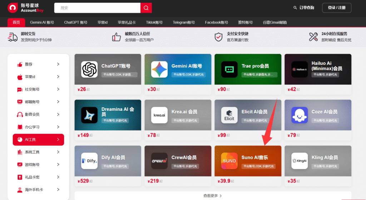Open the 谷歌Gmail邮箱 nav tab
Screen dimensions: 366x200
click(275, 22)
